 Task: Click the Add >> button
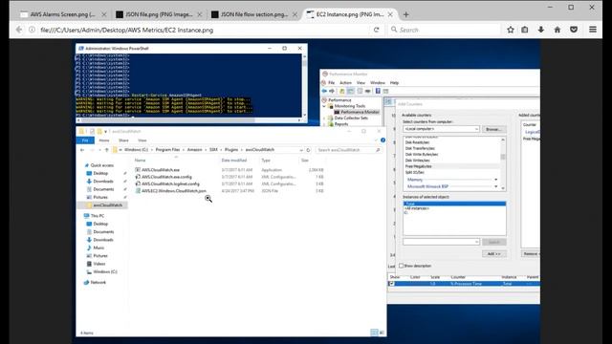click(x=493, y=254)
